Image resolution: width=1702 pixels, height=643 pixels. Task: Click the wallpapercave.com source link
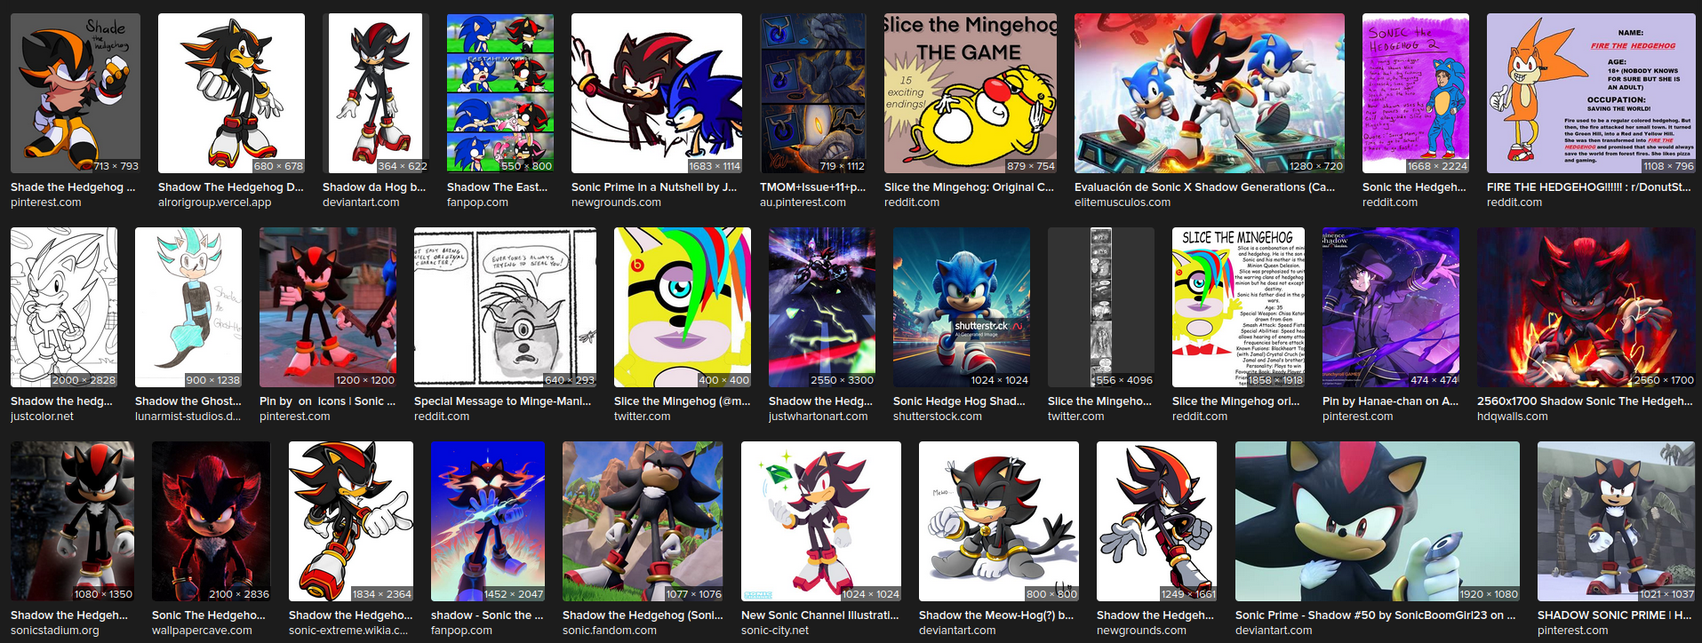pyautogui.click(x=202, y=631)
